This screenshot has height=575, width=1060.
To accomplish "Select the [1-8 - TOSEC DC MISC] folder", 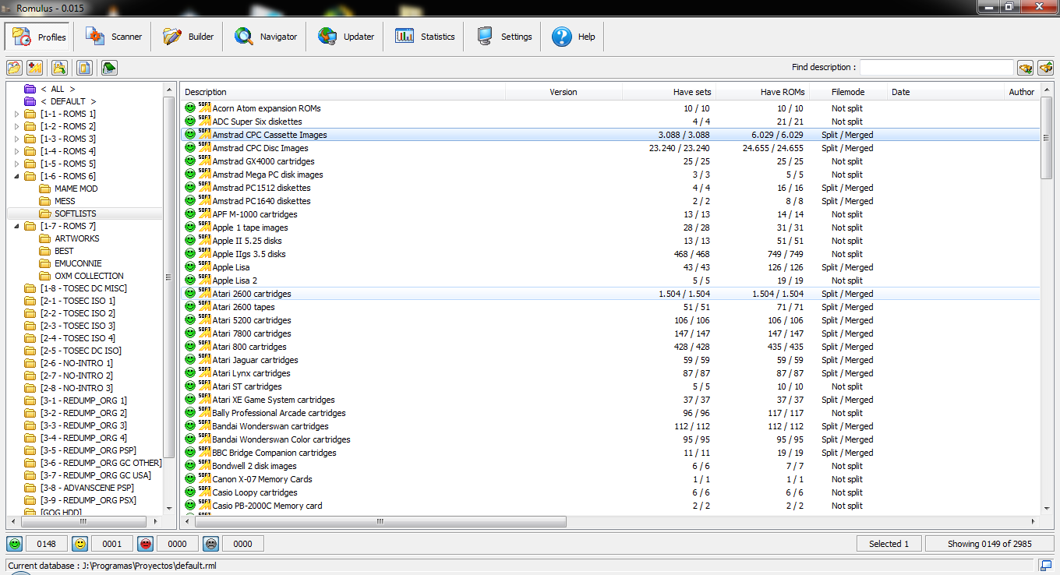I will (83, 288).
